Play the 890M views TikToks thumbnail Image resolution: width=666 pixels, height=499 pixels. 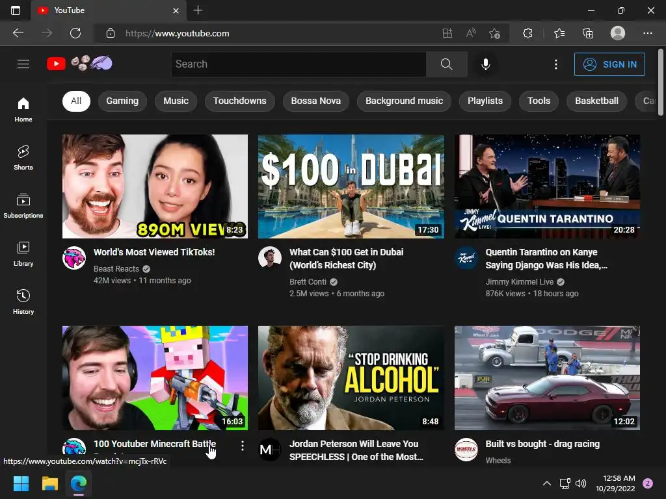(x=155, y=186)
